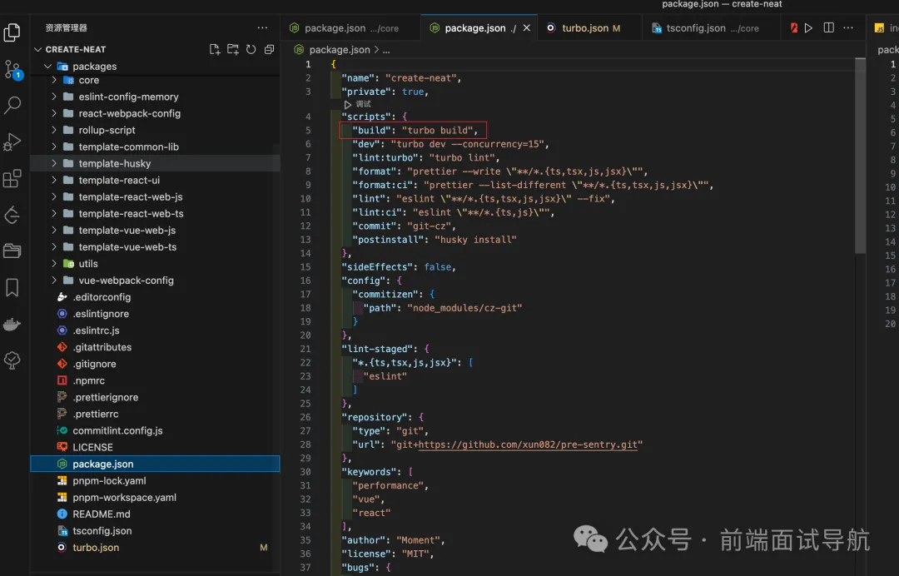Switch to the turbo.json tab
The width and height of the screenshot is (899, 576).
[x=584, y=27]
